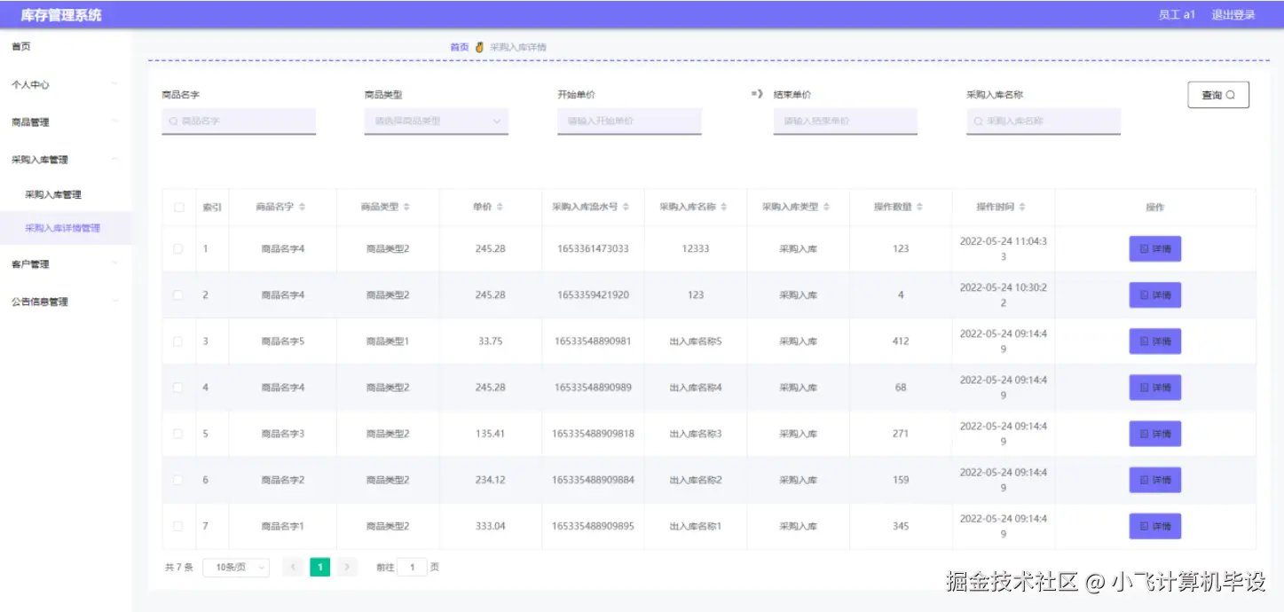Viewport: 1284px width, 612px height.
Task: Sort by 单价 column arrows
Action: tap(500, 207)
